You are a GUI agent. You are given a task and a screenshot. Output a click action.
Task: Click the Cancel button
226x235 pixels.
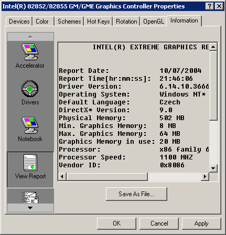[159, 223]
